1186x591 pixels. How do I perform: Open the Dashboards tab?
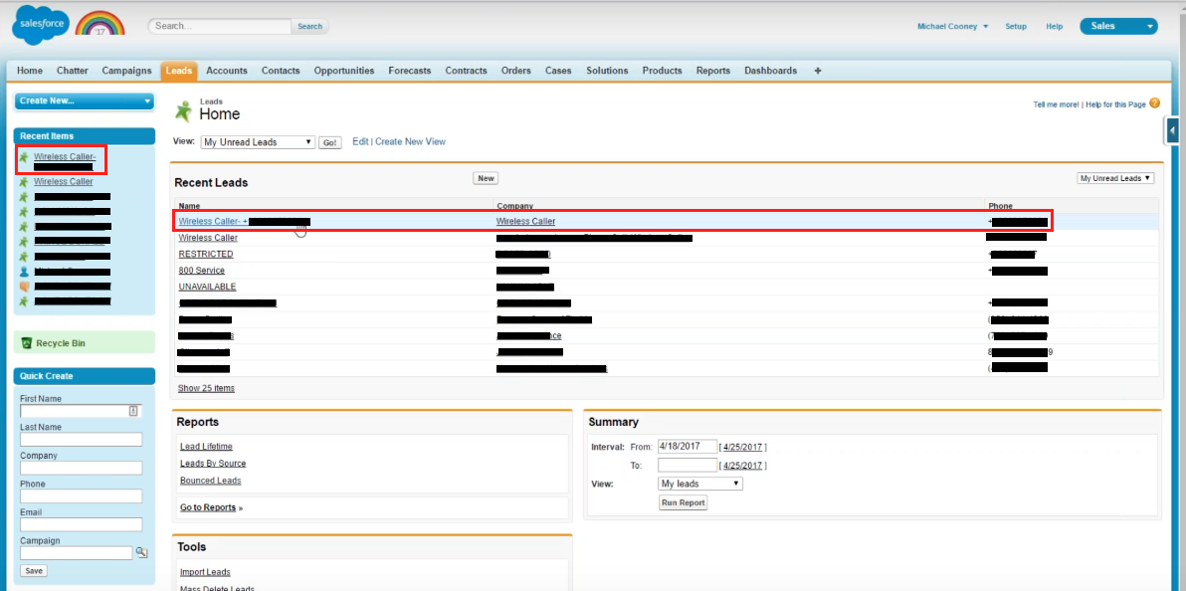pos(771,71)
